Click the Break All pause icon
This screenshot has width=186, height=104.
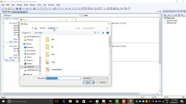(x=66, y=8)
